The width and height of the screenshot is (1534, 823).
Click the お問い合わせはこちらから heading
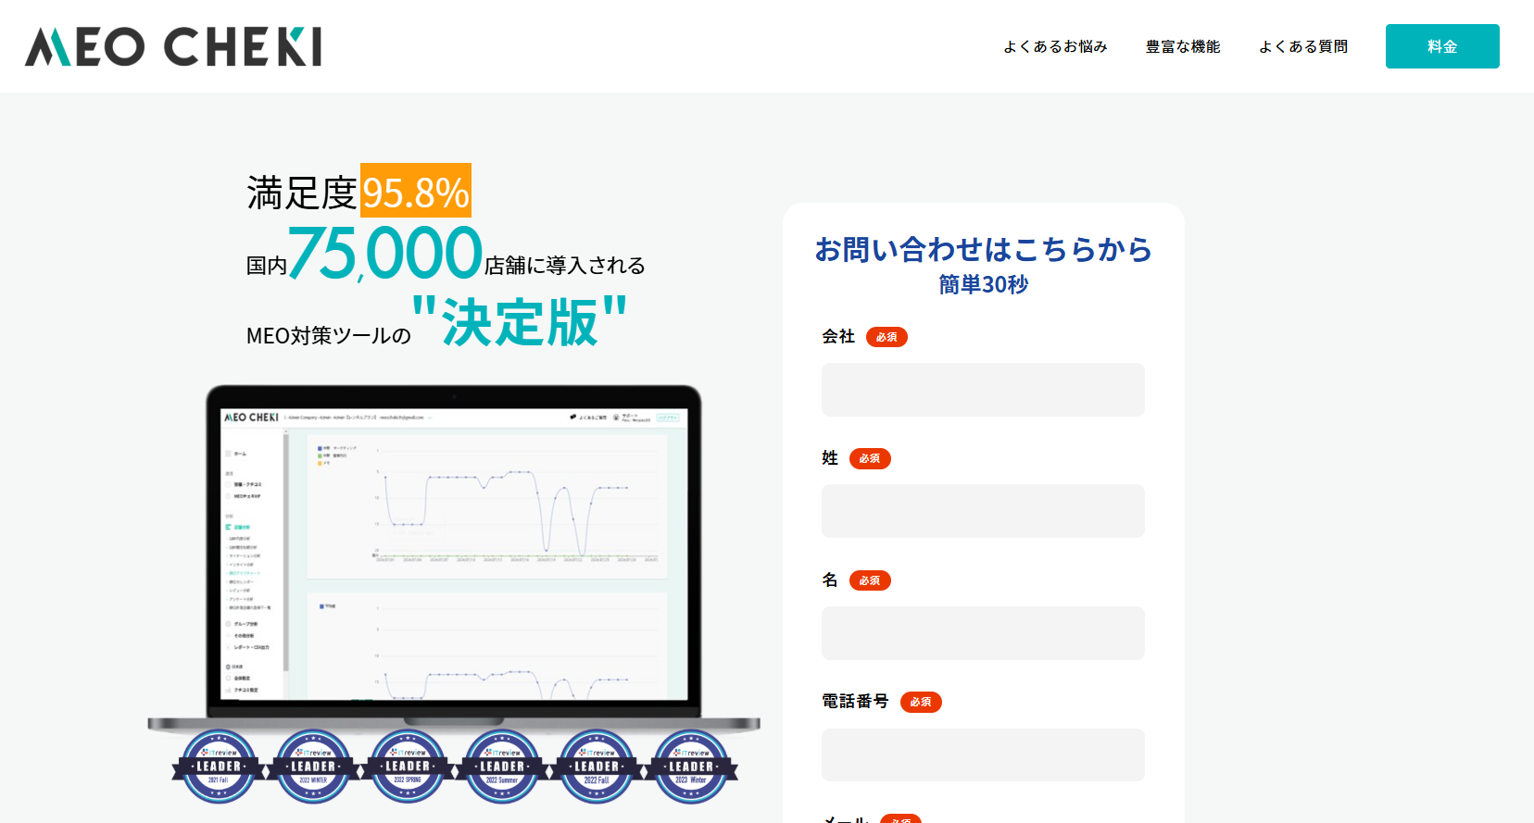pyautogui.click(x=983, y=249)
